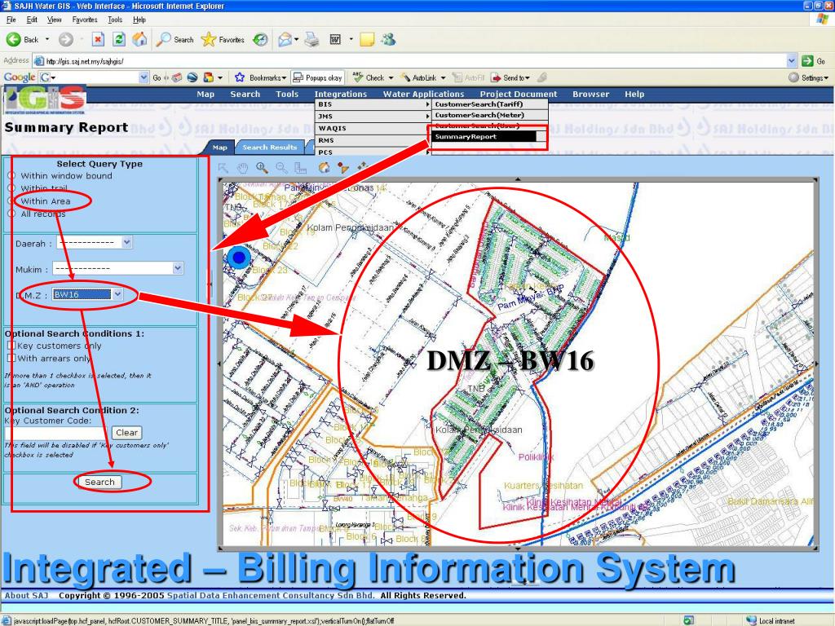835x626 pixels.
Task: Click the Search button in query panel
Action: click(99, 482)
